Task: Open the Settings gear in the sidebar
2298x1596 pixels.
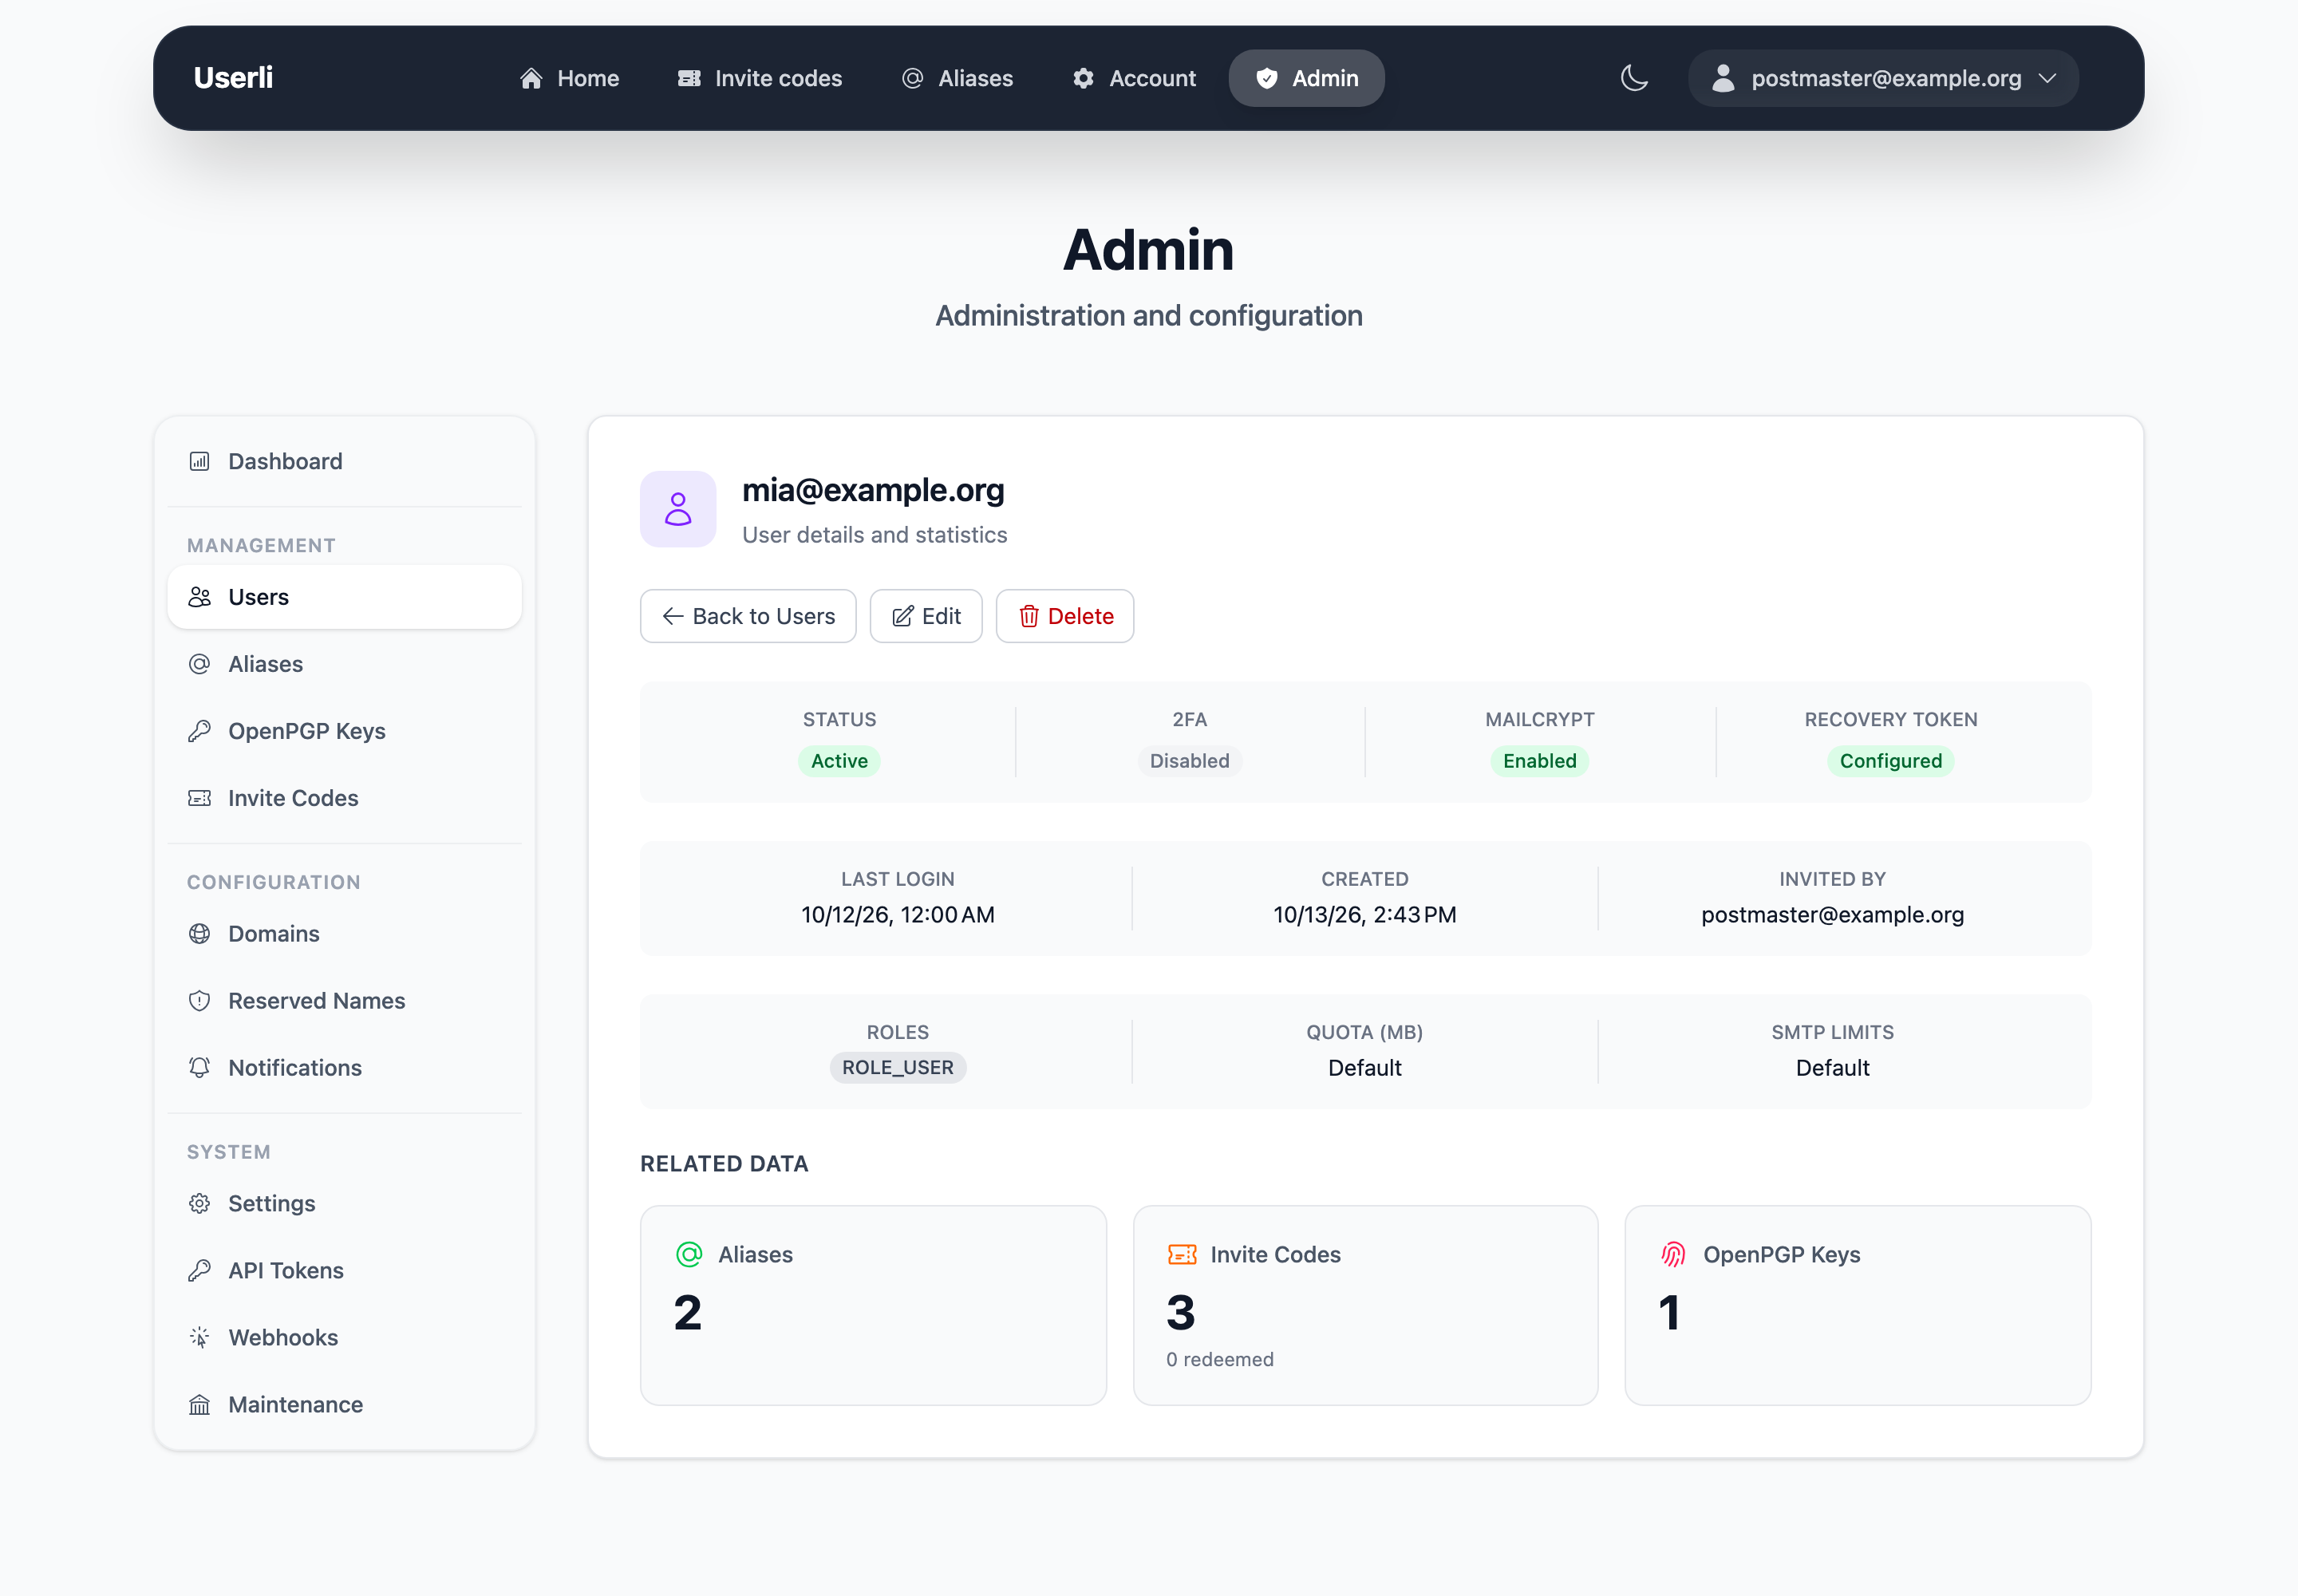Action: (x=200, y=1204)
